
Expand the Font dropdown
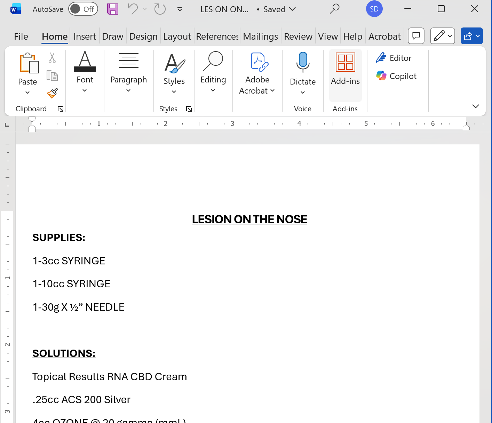point(85,90)
